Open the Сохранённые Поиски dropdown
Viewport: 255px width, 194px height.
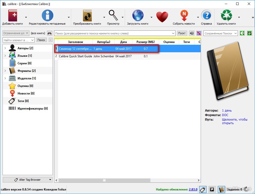pos(221,33)
